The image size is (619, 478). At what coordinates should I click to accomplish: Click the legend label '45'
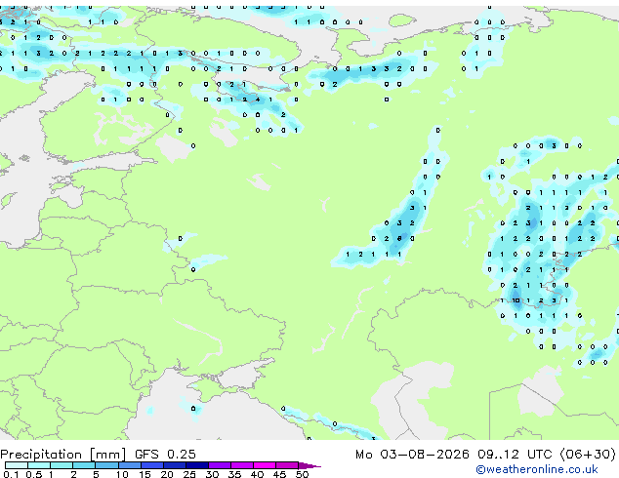click(x=279, y=474)
